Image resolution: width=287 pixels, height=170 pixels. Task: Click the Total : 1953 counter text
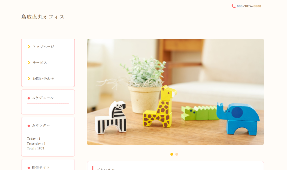(35, 148)
